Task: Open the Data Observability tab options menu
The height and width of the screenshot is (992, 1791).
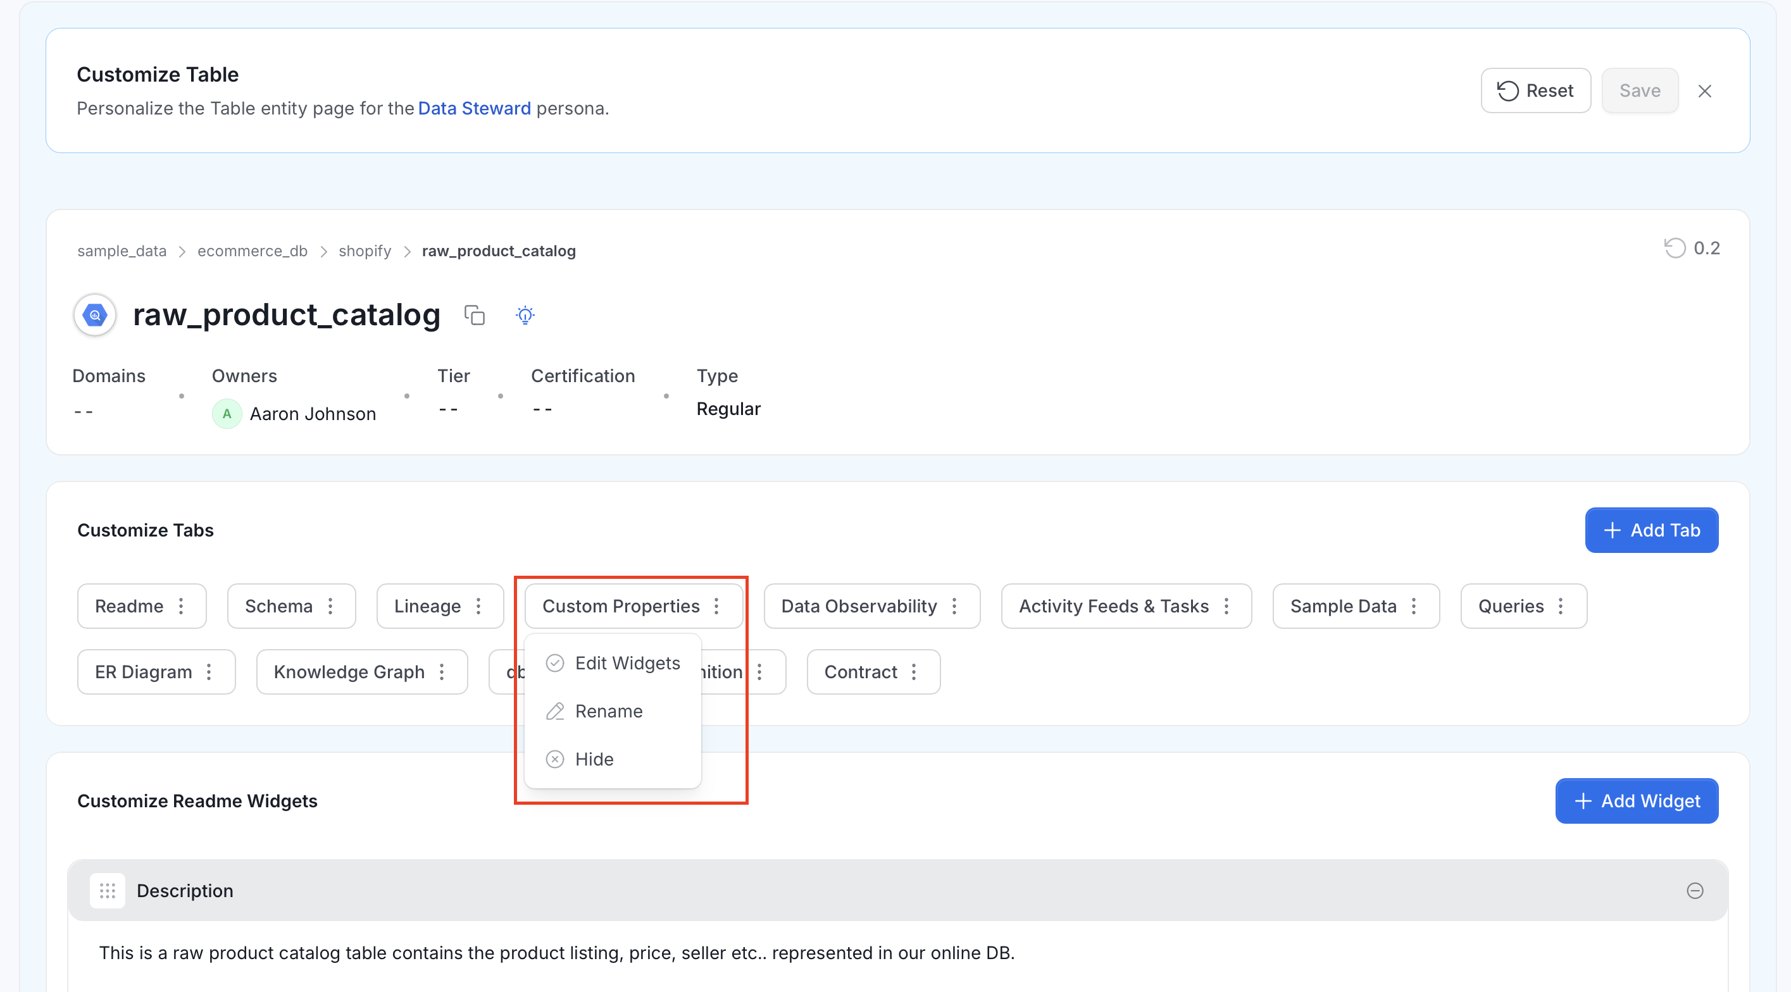Action: [x=954, y=606]
